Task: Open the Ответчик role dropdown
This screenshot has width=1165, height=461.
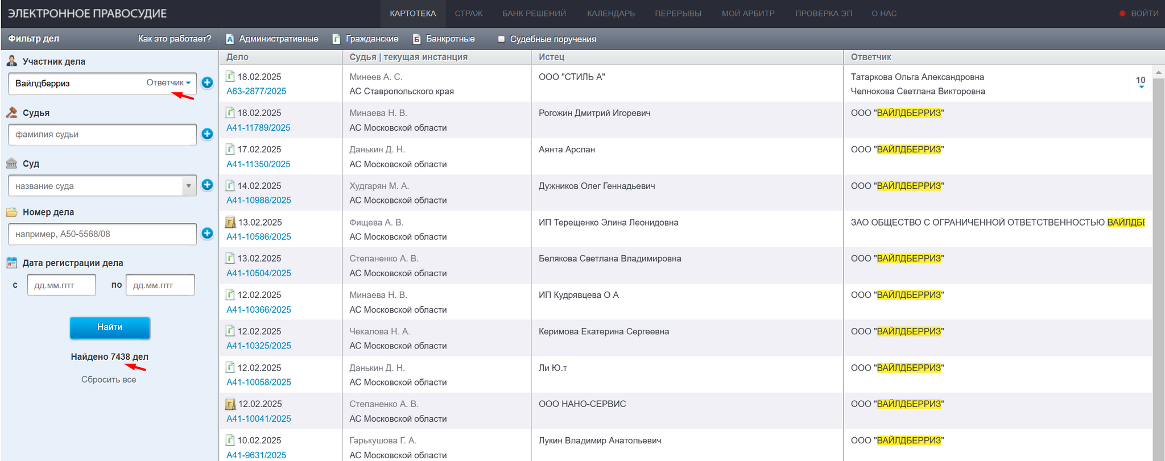Action: 168,82
